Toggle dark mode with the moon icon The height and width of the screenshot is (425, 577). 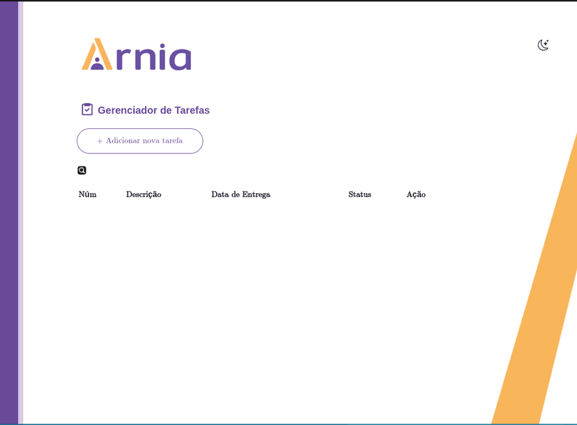click(x=543, y=45)
